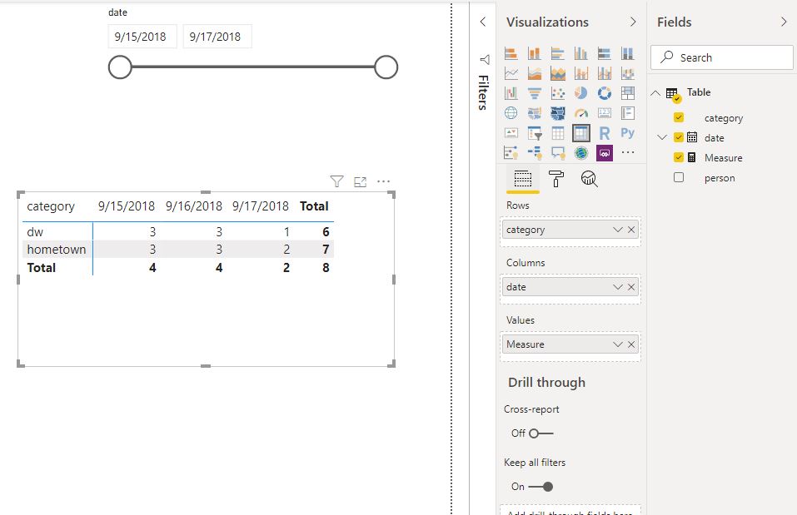Open Measure field dropdown in Values
This screenshot has width=797, height=515.
click(618, 344)
